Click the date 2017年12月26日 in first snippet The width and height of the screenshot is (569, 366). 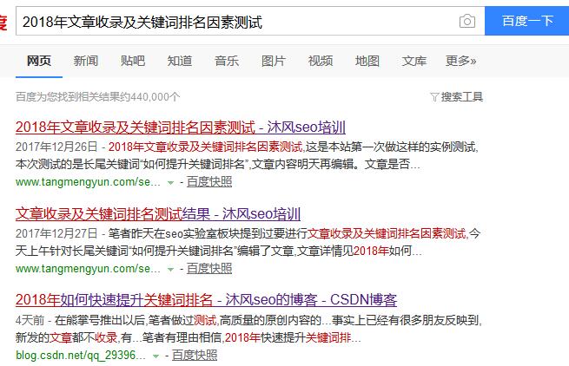click(56, 147)
